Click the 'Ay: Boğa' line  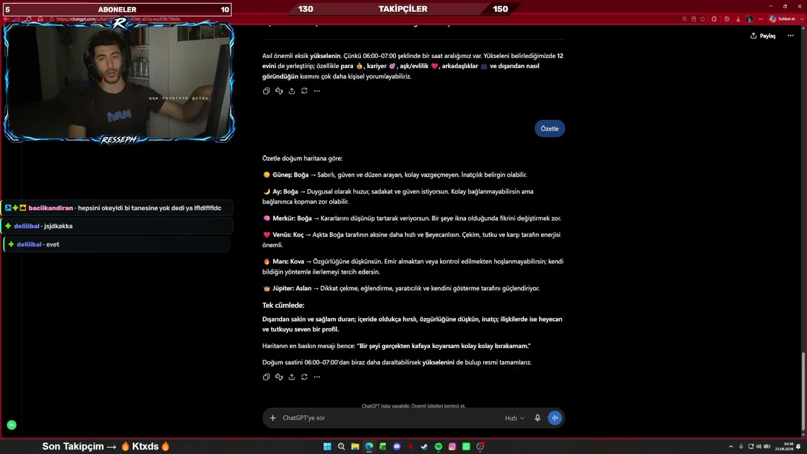point(398,196)
